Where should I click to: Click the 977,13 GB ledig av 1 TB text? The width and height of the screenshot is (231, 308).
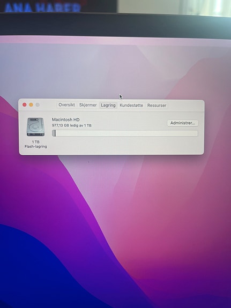point(72,125)
